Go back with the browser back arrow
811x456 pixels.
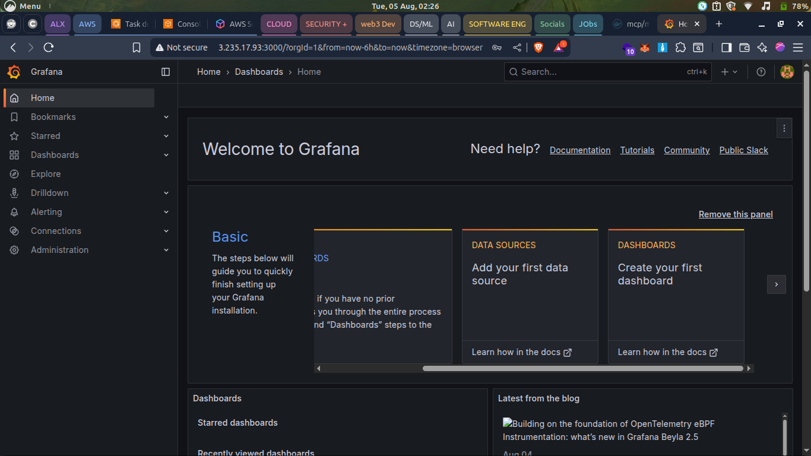tap(13, 47)
